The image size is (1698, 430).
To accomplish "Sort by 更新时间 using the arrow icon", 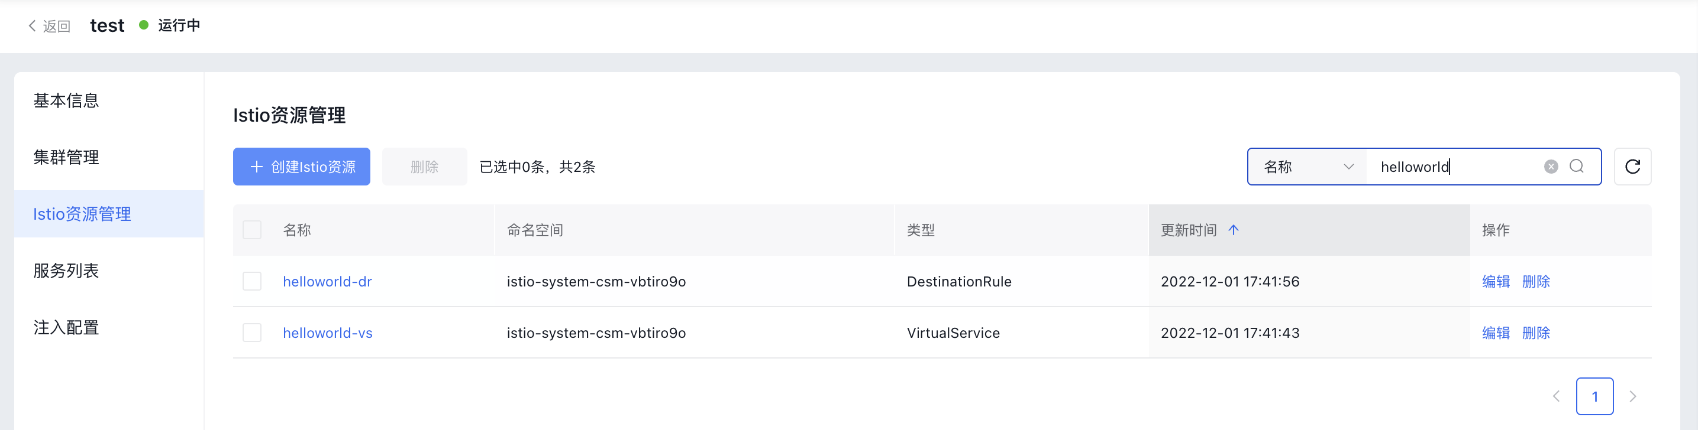I will pos(1234,230).
